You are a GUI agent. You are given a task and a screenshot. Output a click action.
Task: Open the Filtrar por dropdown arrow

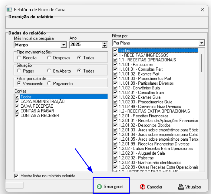[x=202, y=43]
